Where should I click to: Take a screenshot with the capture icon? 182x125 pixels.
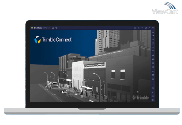pyautogui.click(x=153, y=63)
